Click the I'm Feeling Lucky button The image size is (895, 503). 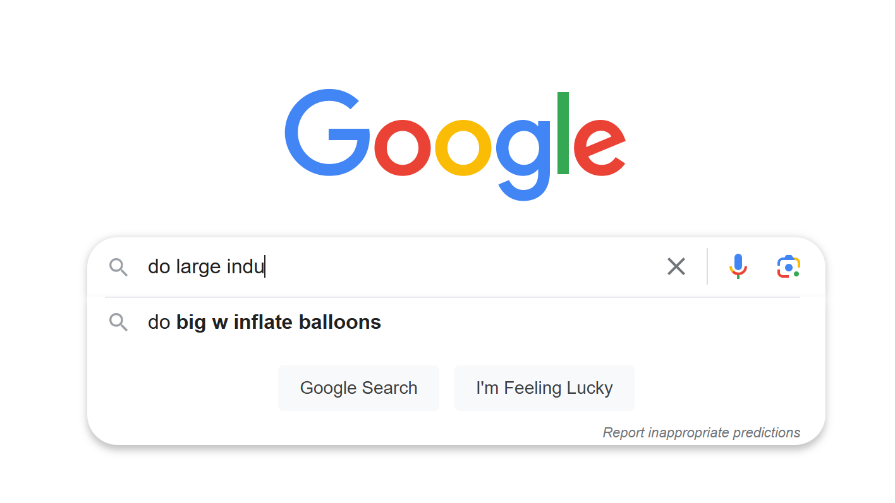point(544,388)
